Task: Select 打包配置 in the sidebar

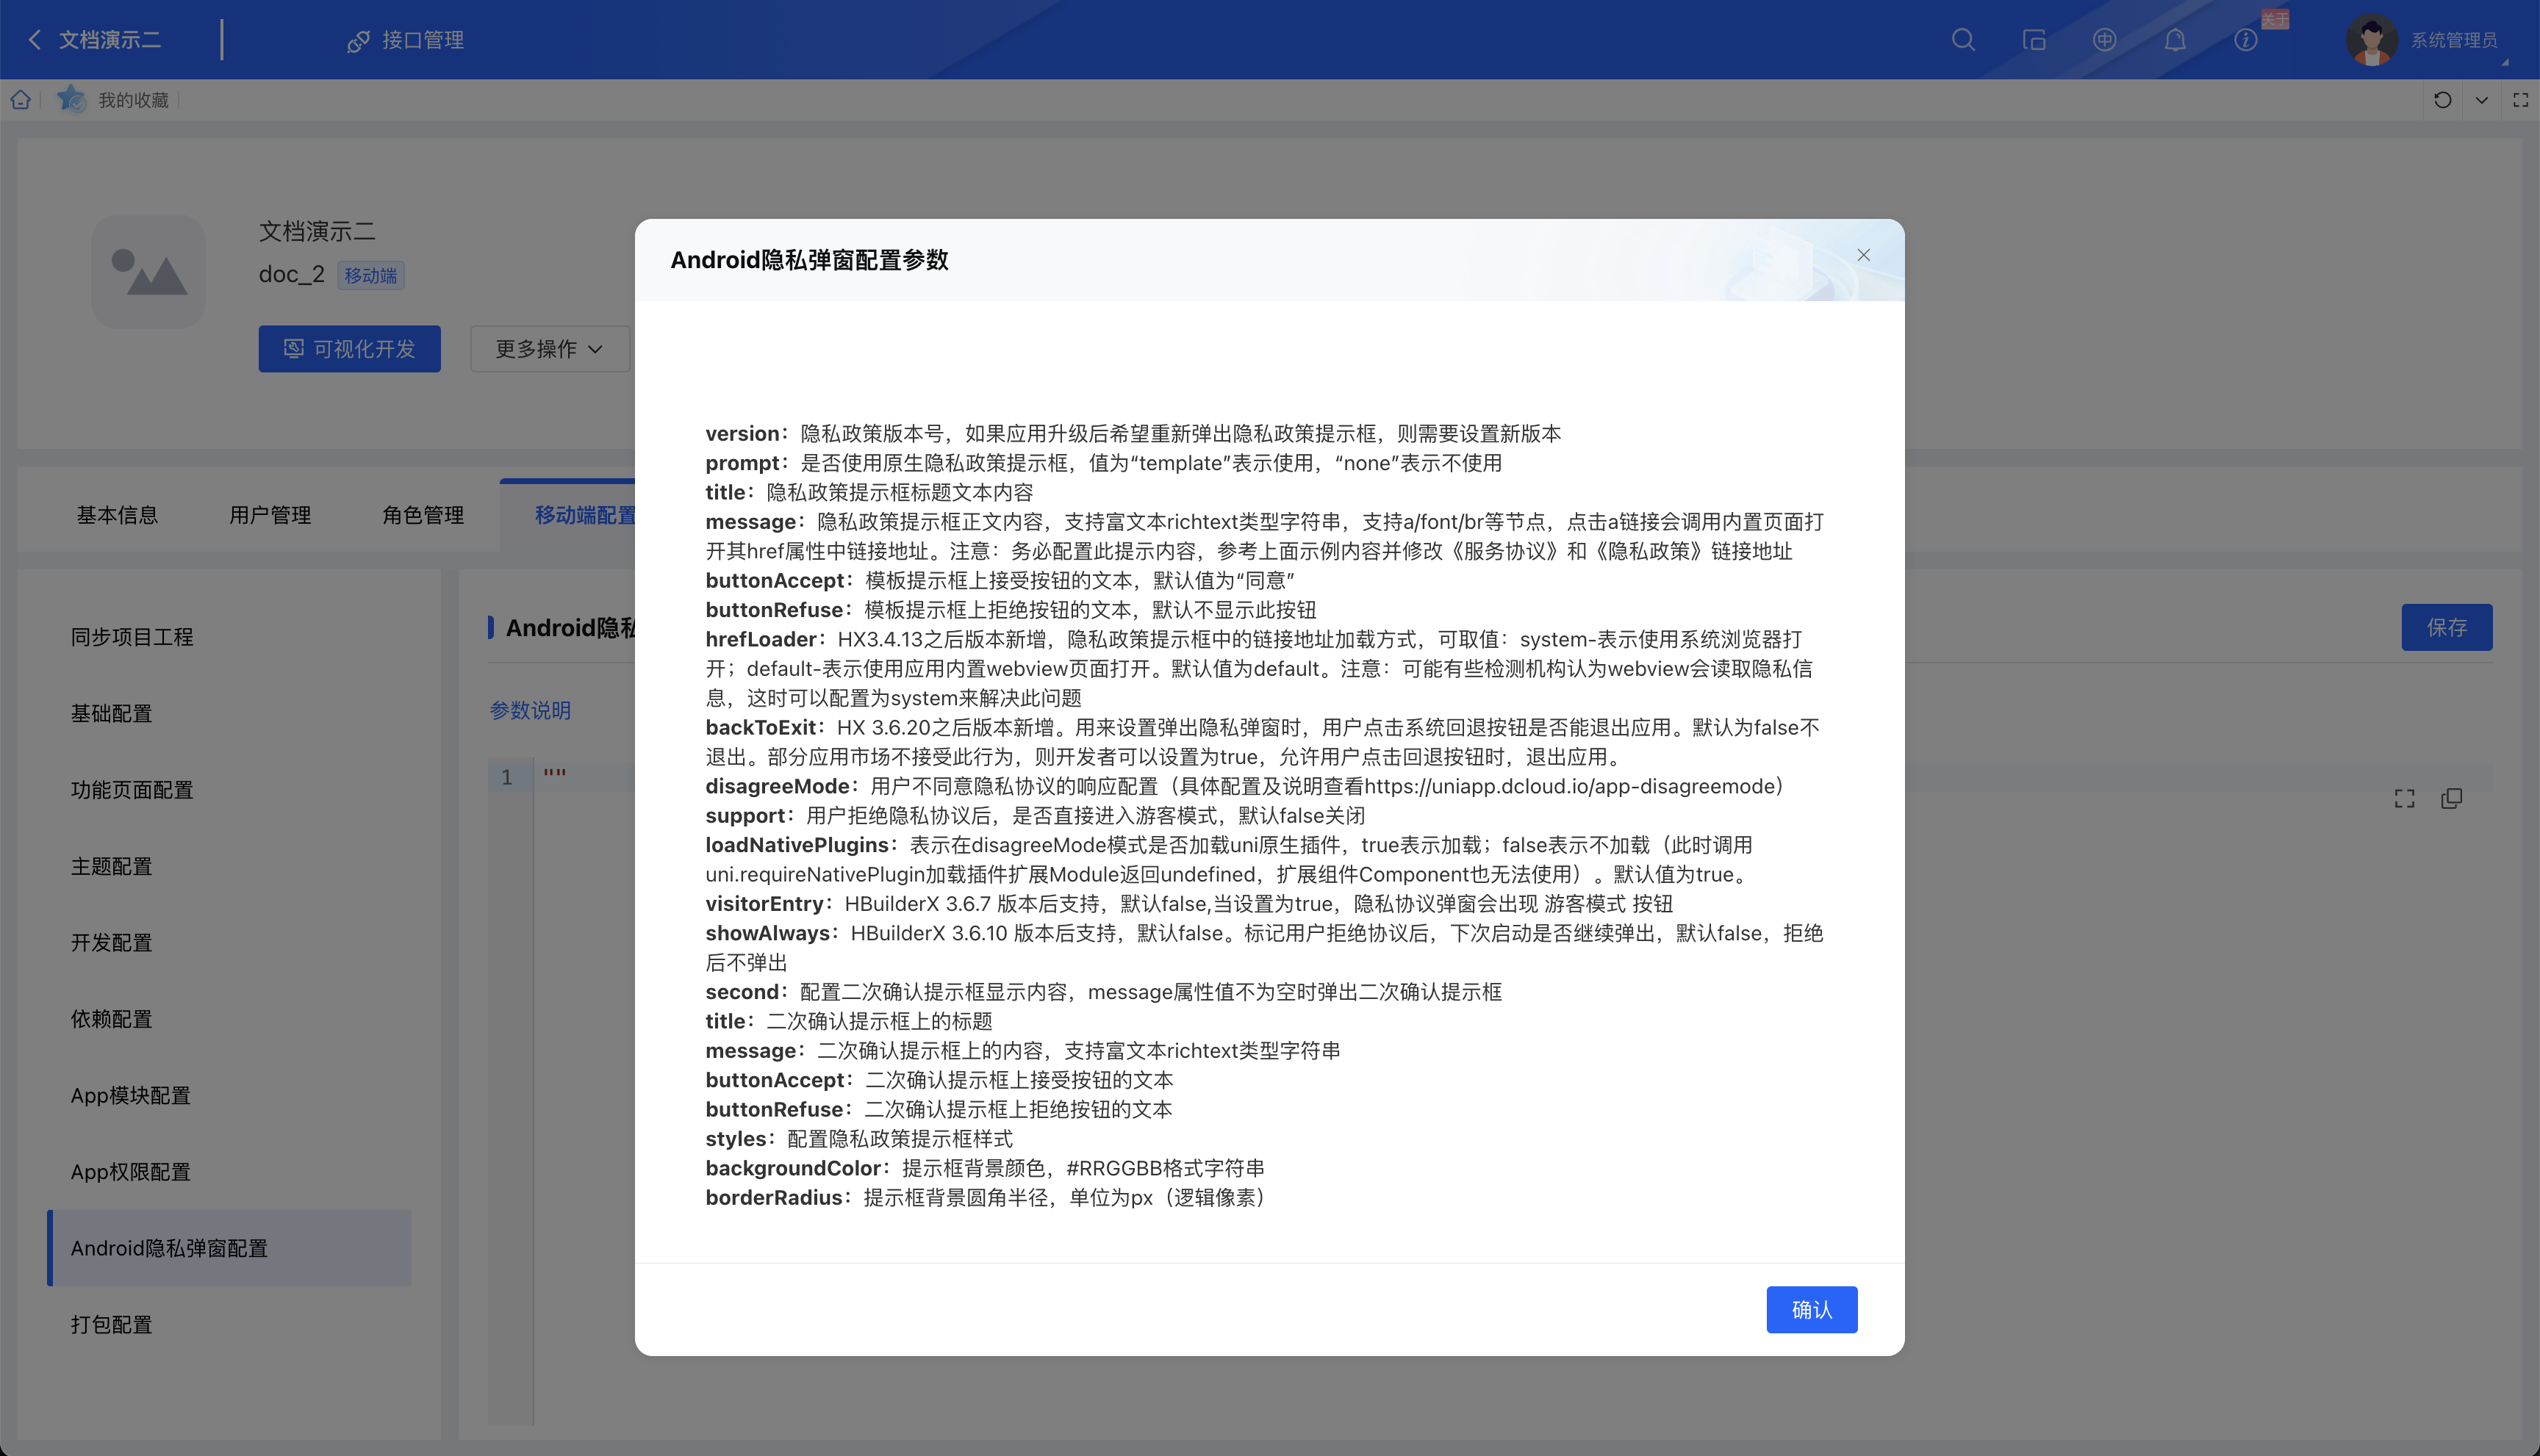Action: 229,1325
